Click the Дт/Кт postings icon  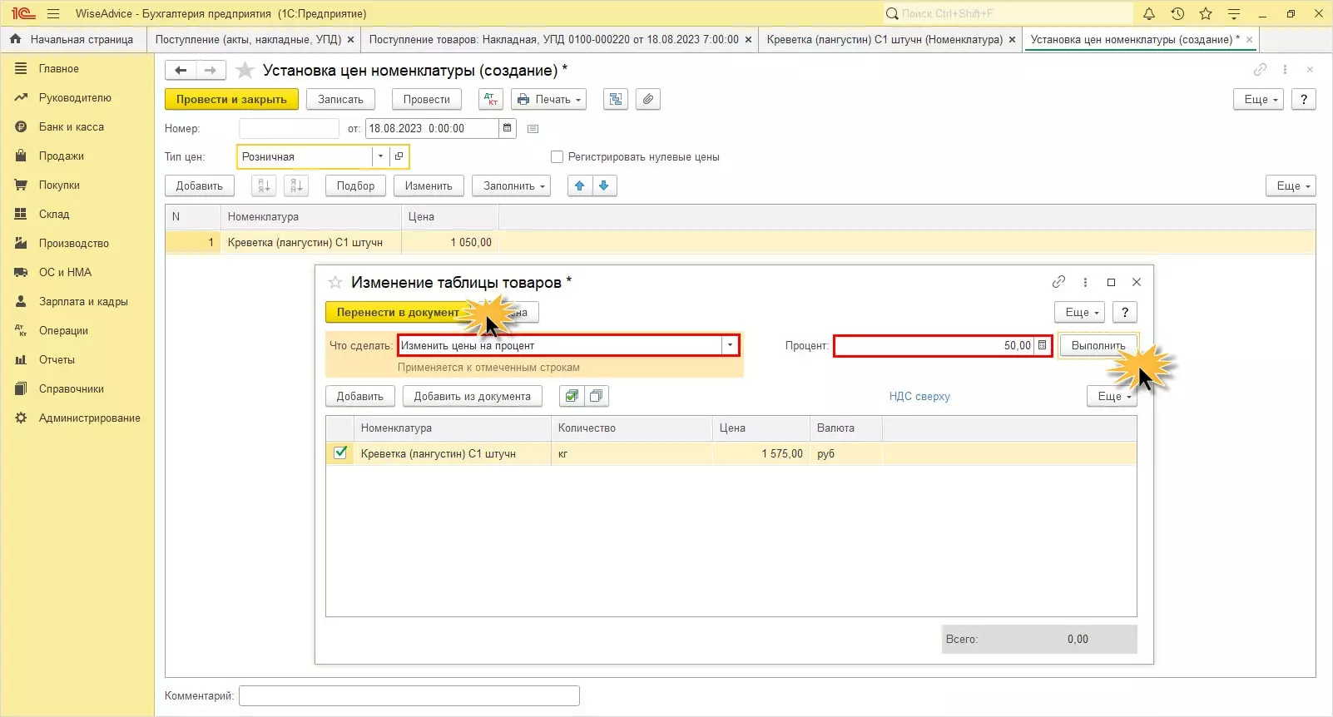click(x=491, y=99)
